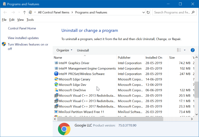199x137 pixels.
Task: Open View installed updates link
Action: point(23,38)
